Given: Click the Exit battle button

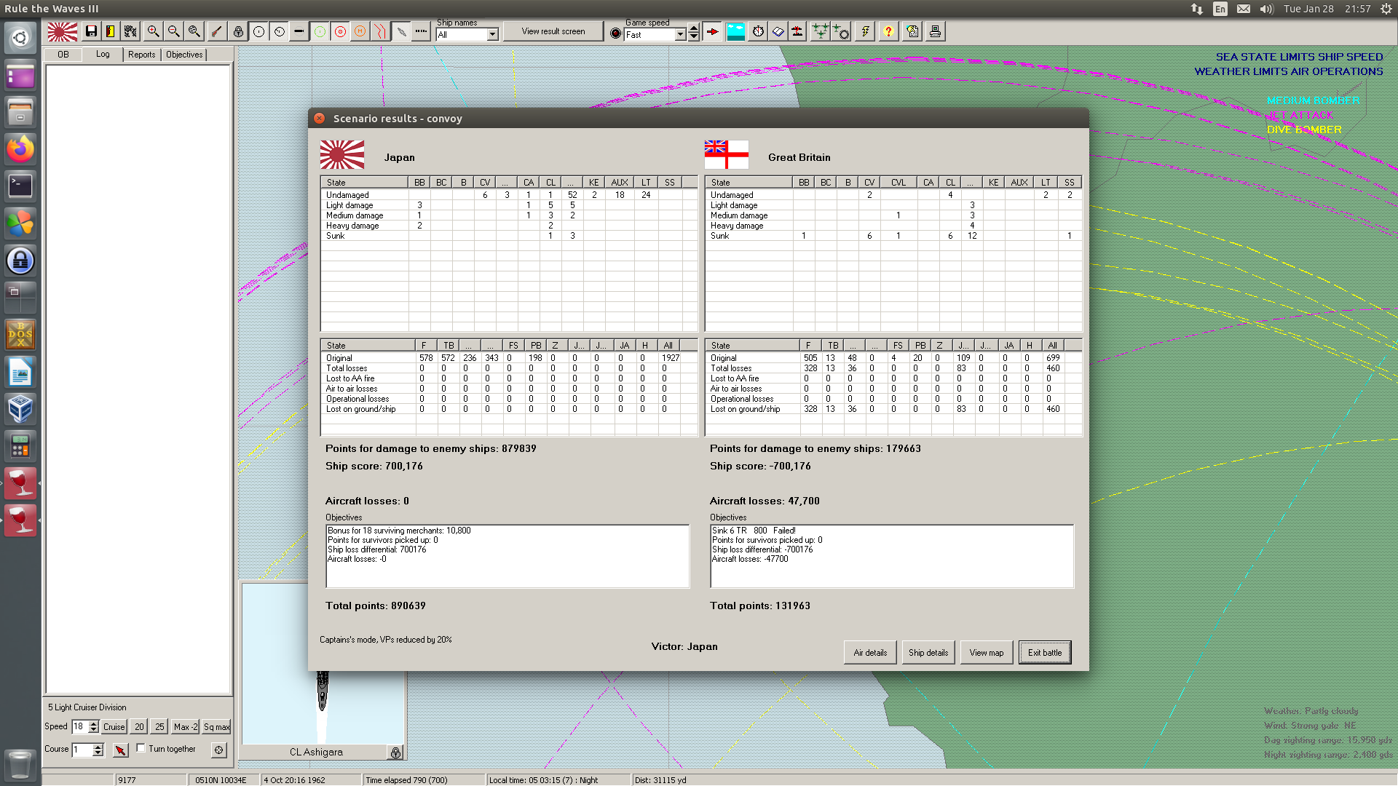Looking at the screenshot, I should click(x=1045, y=653).
